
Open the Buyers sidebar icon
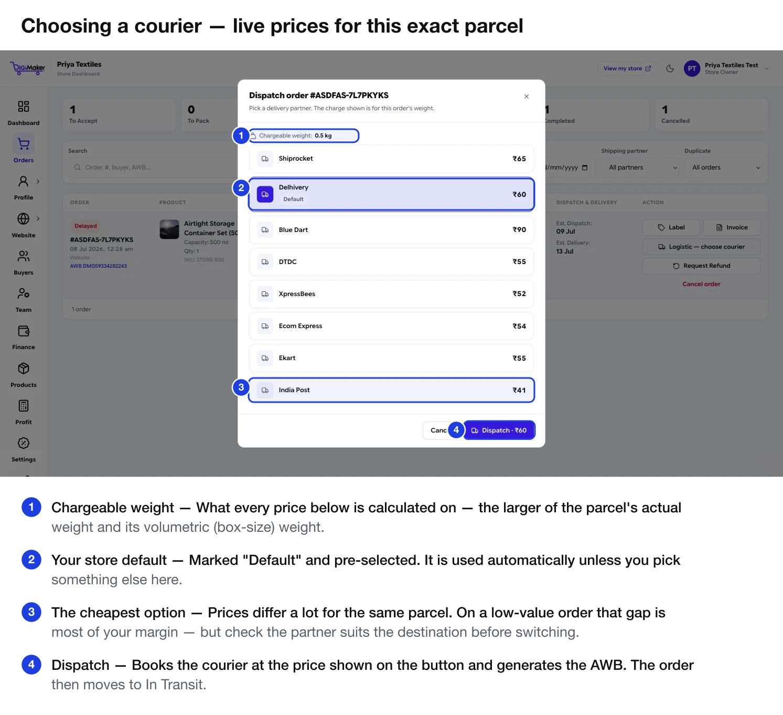(24, 256)
